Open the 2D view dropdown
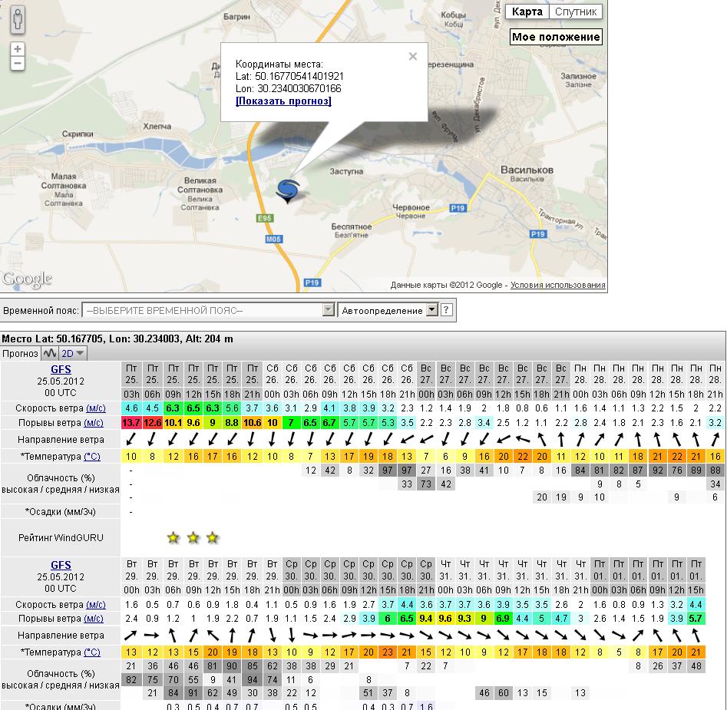This screenshot has height=710, width=727. click(x=74, y=354)
